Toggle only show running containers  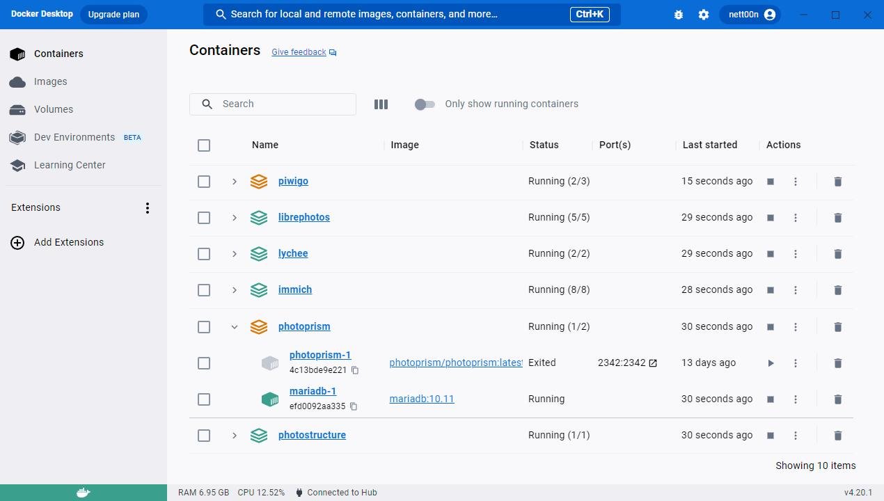(425, 104)
